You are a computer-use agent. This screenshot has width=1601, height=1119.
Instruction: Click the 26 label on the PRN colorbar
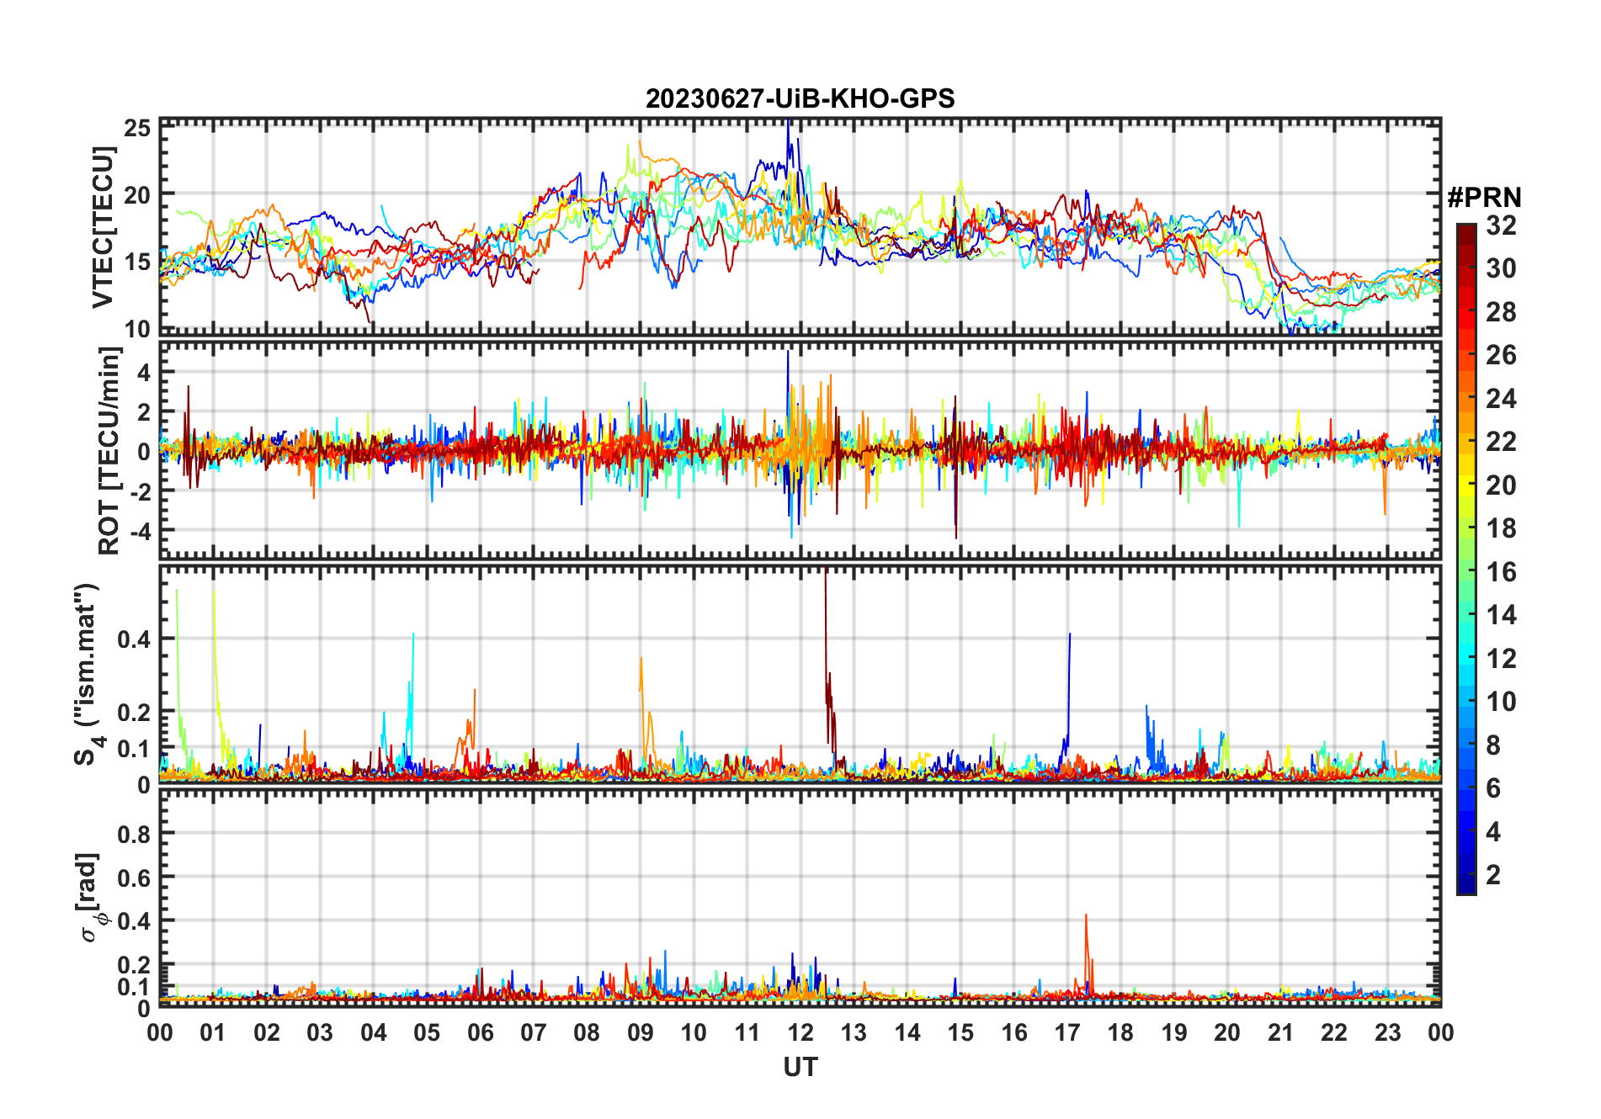click(1501, 355)
